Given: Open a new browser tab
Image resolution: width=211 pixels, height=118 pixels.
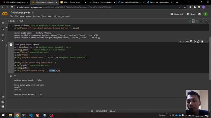Looking at the screenshot, I should pyautogui.click(x=177, y=2).
